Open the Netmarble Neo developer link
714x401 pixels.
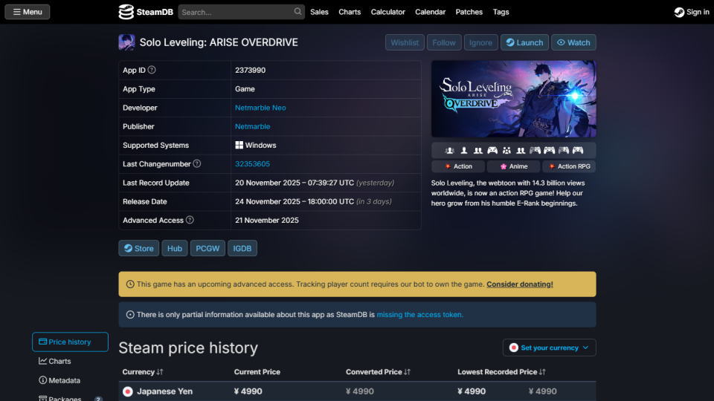tap(260, 108)
